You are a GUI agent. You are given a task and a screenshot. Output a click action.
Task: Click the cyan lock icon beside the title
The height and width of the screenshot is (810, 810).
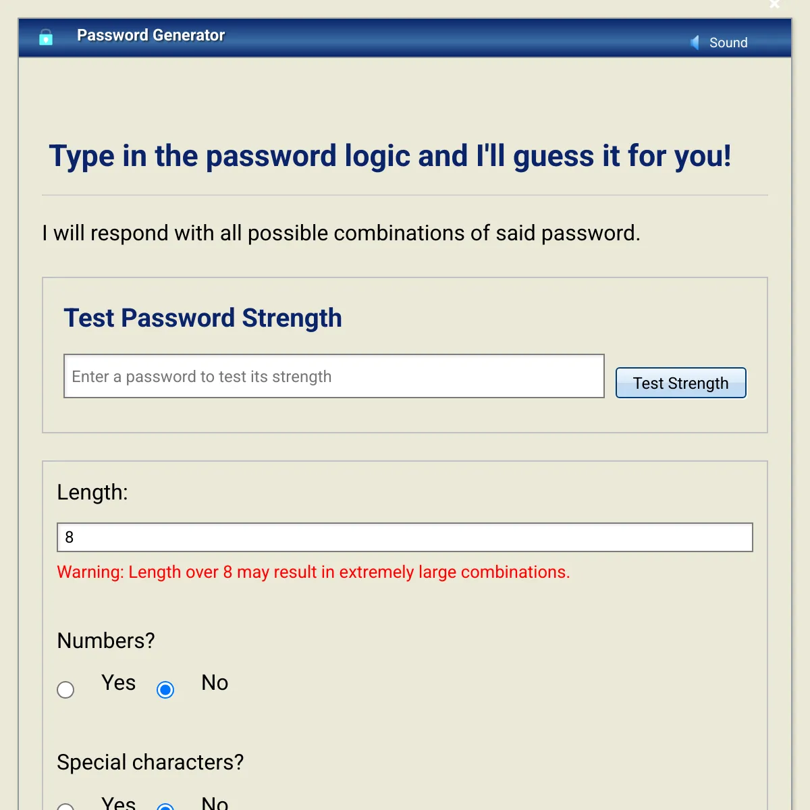[45, 37]
